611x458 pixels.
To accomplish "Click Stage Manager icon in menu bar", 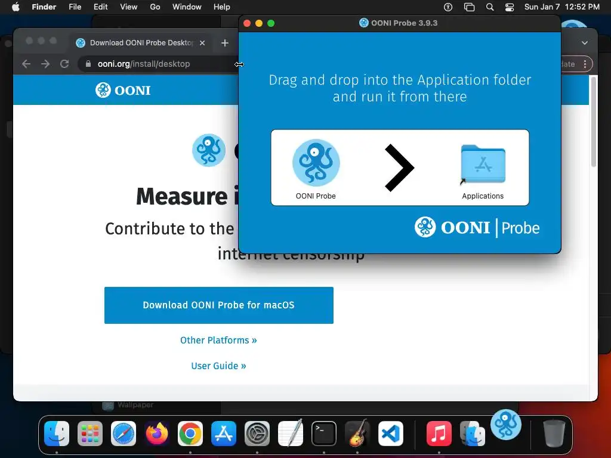I will point(469,7).
